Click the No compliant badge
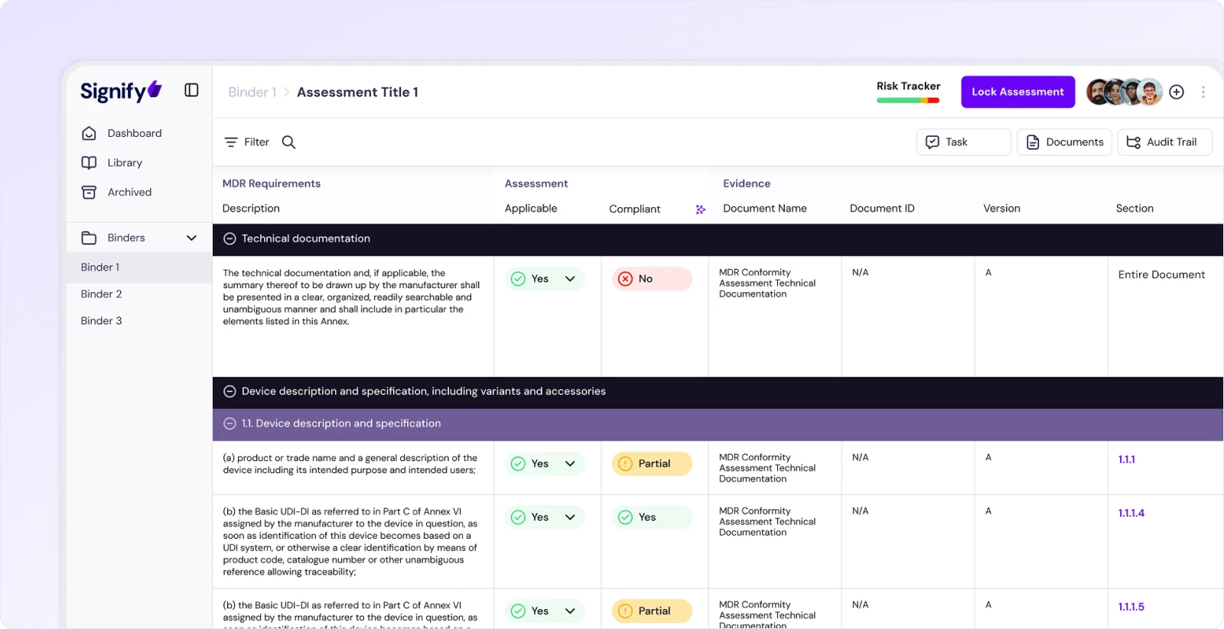The width and height of the screenshot is (1224, 629). 652,279
